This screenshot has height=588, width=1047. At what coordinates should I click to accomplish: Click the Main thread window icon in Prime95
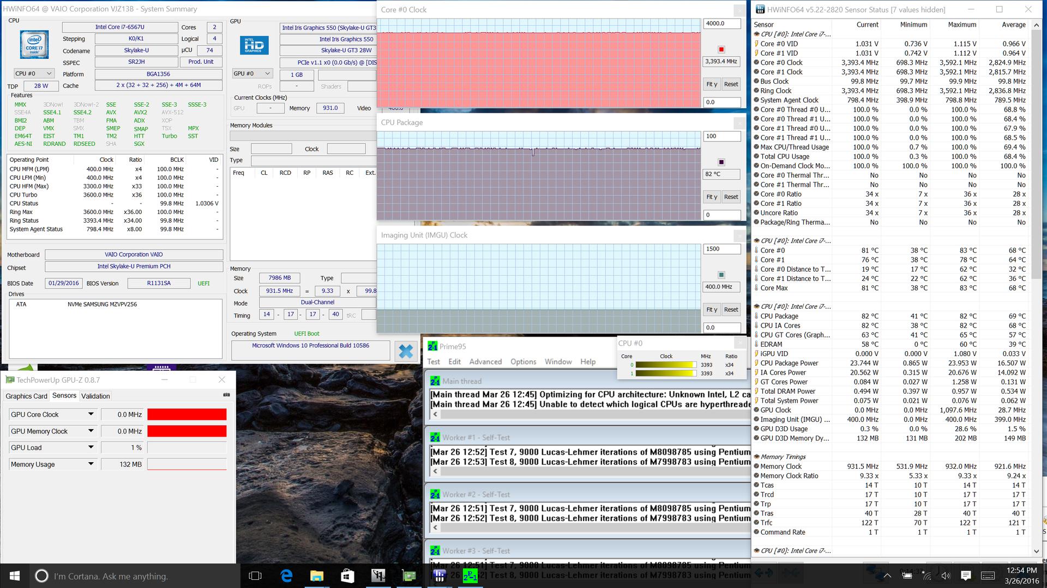point(435,381)
